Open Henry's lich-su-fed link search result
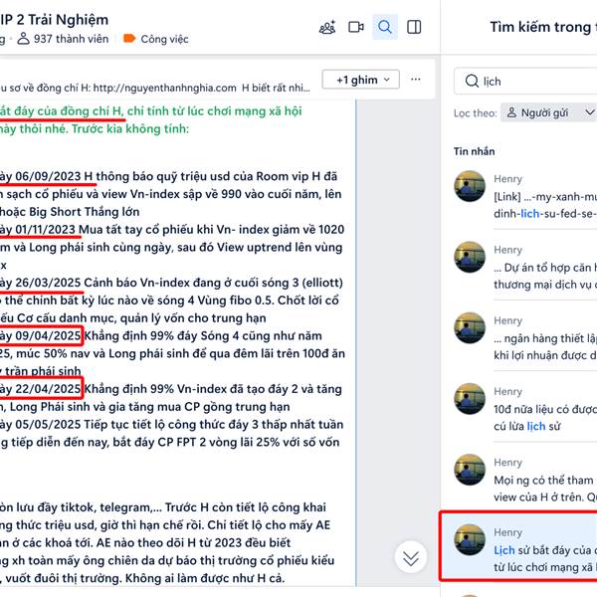This screenshot has width=597, height=597. click(525, 196)
